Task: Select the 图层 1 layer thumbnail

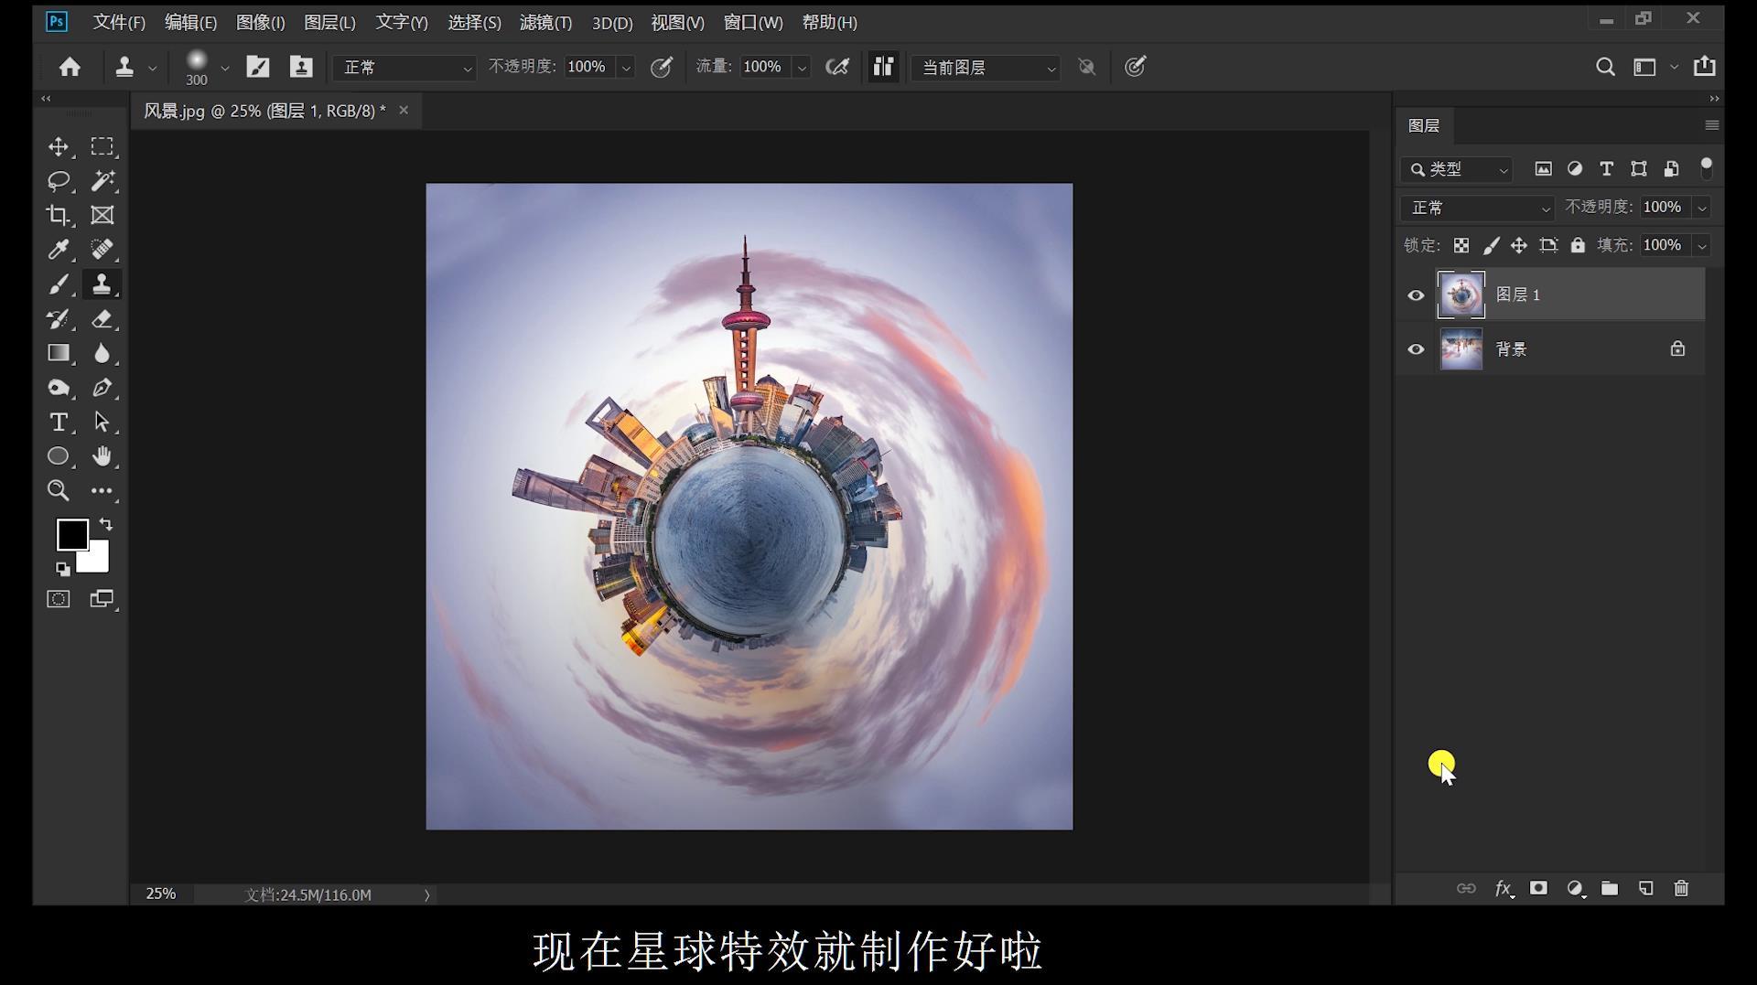Action: click(x=1461, y=294)
